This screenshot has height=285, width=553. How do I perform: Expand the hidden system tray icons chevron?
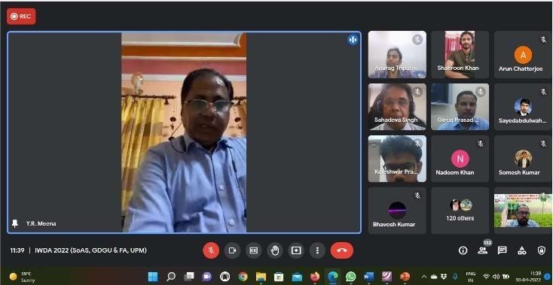[x=424, y=277]
